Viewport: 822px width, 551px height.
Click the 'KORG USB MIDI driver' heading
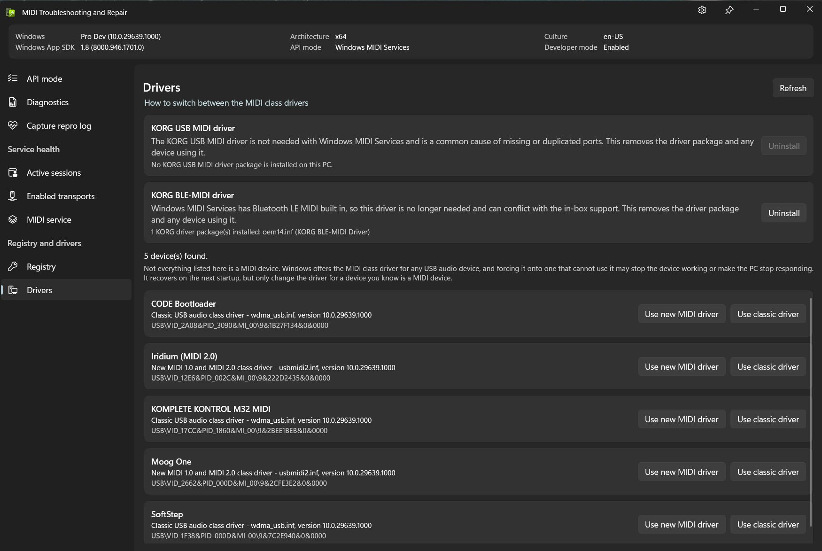pos(193,128)
